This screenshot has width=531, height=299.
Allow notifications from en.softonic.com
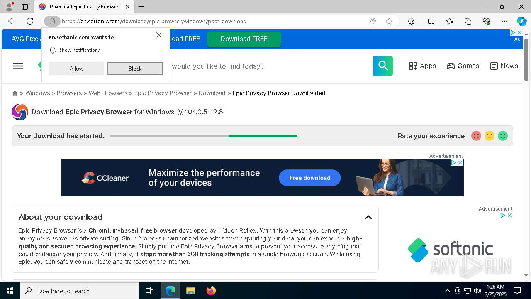(76, 69)
